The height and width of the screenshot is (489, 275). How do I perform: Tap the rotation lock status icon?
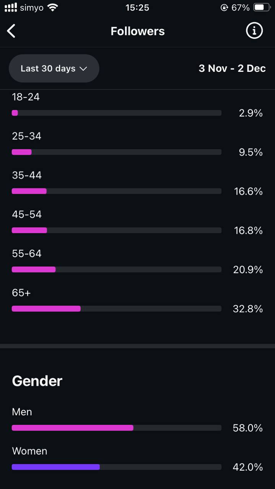pyautogui.click(x=224, y=7)
